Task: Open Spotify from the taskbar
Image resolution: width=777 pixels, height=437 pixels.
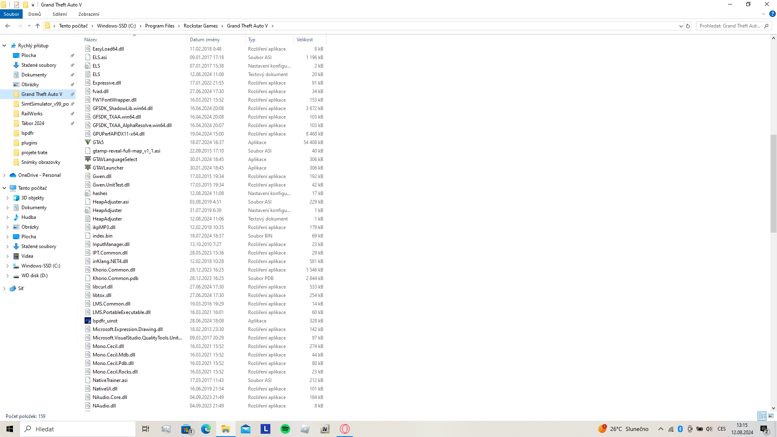Action: pyautogui.click(x=285, y=429)
